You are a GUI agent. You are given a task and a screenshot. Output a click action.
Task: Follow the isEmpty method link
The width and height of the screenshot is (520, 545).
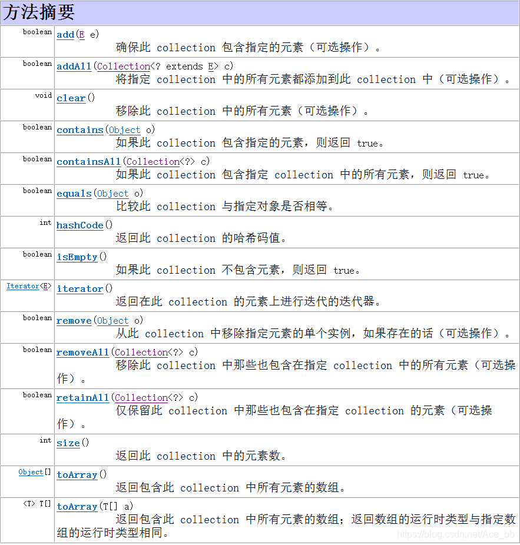pos(77,257)
